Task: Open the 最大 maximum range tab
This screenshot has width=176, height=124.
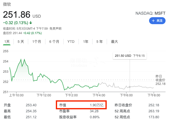Action: [114, 42]
